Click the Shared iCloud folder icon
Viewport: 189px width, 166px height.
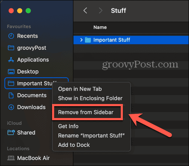coord(11,132)
